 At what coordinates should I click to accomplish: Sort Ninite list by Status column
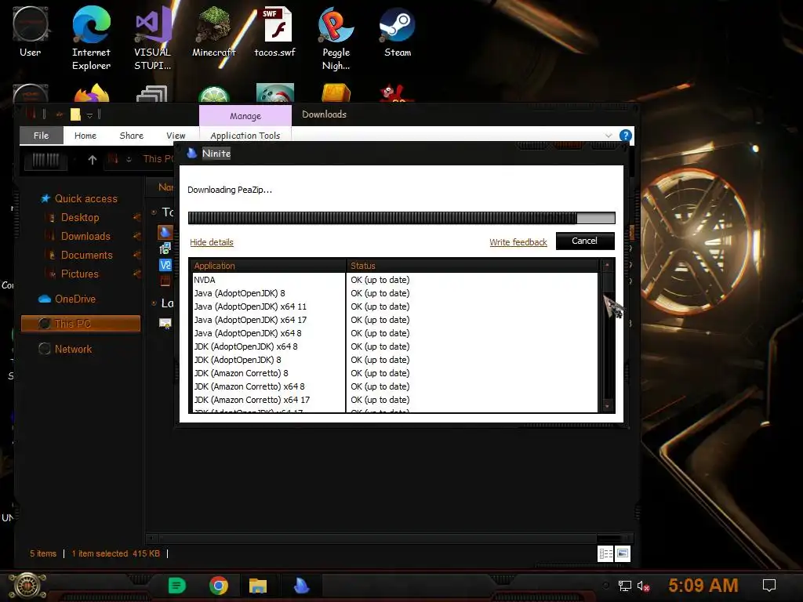472,266
